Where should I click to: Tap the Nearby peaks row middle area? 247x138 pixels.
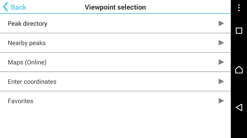point(126,43)
